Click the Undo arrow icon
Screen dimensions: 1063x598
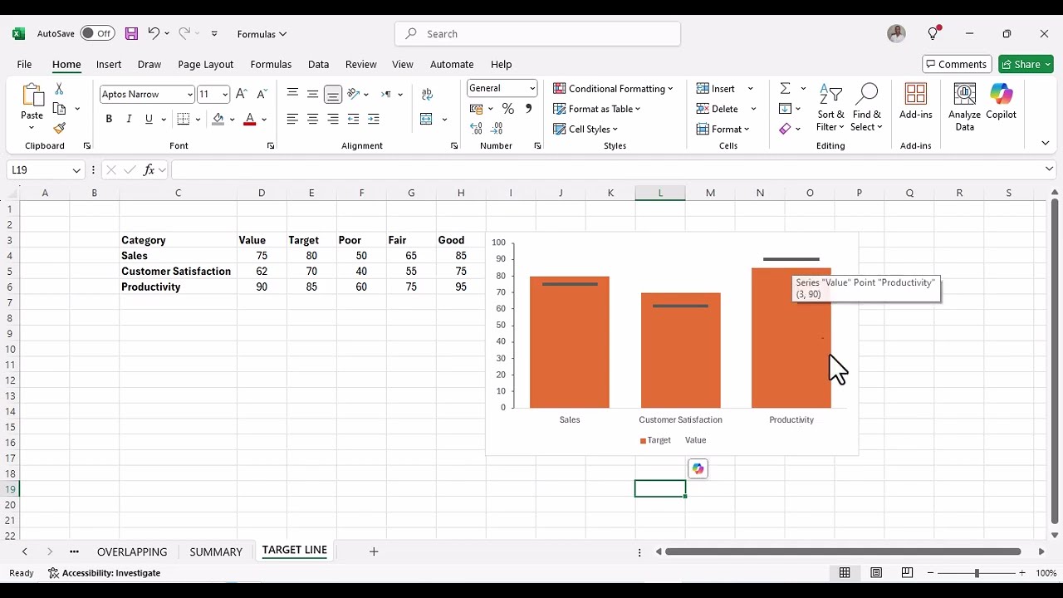(154, 34)
